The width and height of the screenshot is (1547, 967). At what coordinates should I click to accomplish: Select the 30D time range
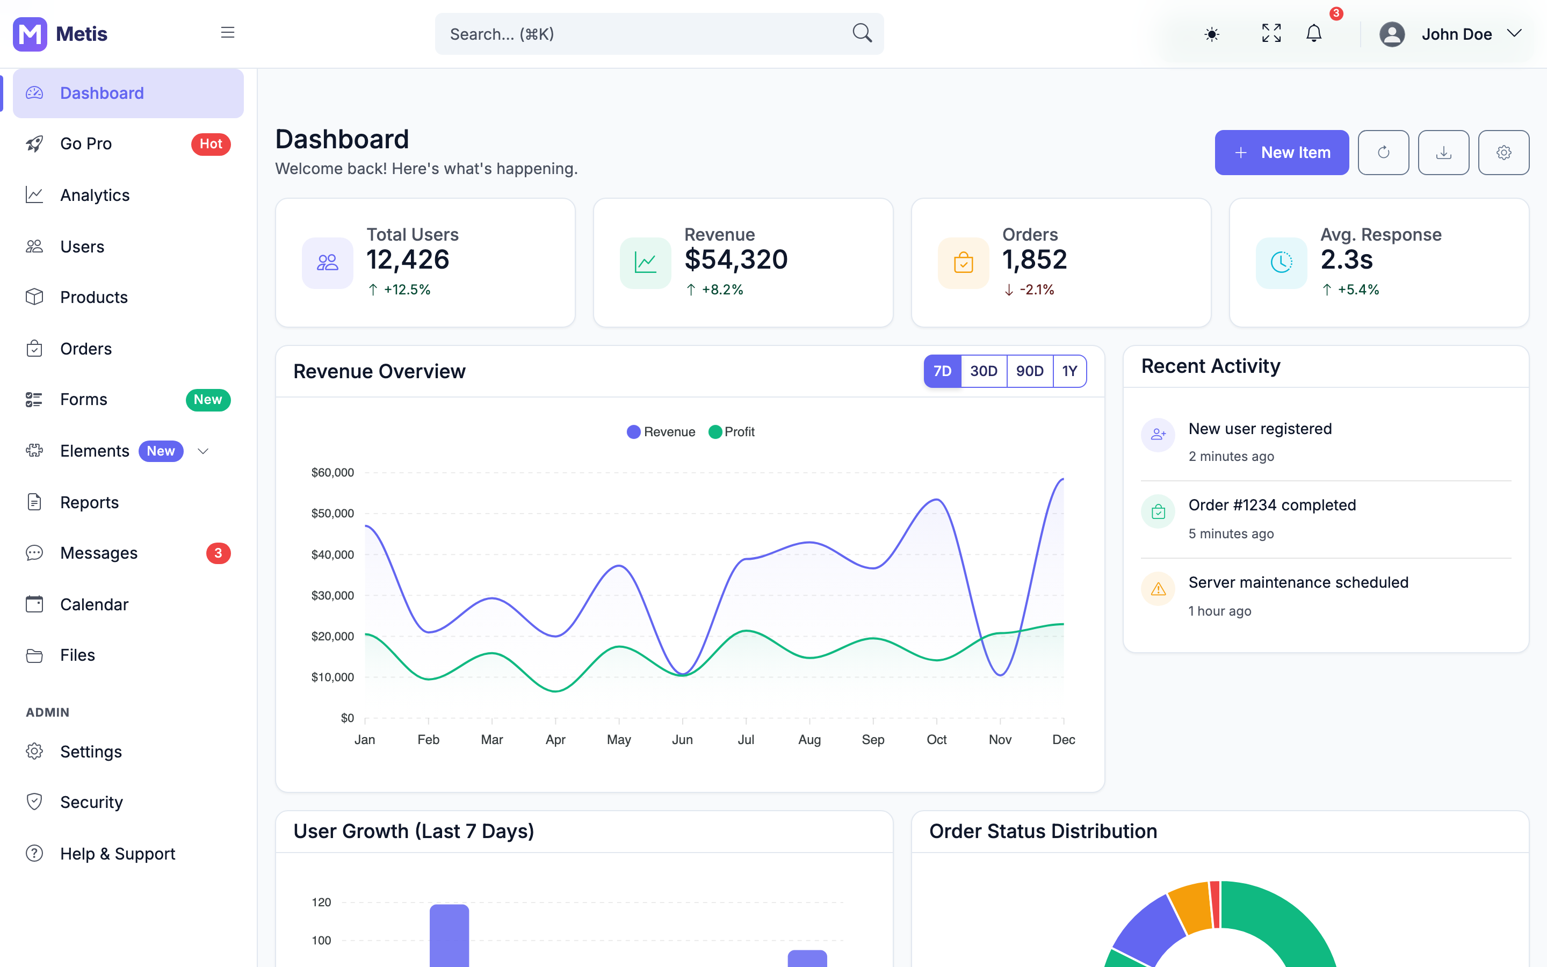pyautogui.click(x=984, y=371)
